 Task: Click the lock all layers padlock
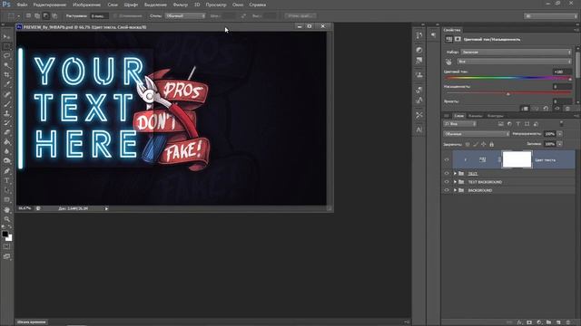click(x=491, y=144)
